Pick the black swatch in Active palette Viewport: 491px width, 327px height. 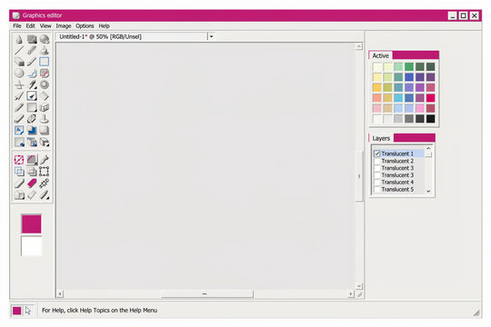click(431, 119)
